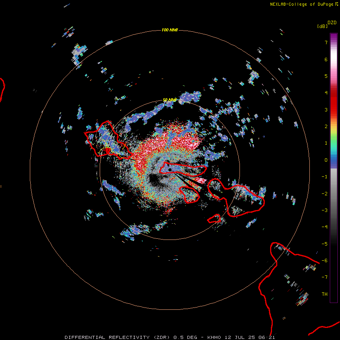340x340 pixels.
Task: Click the DZD legend title
Action: tap(332, 23)
